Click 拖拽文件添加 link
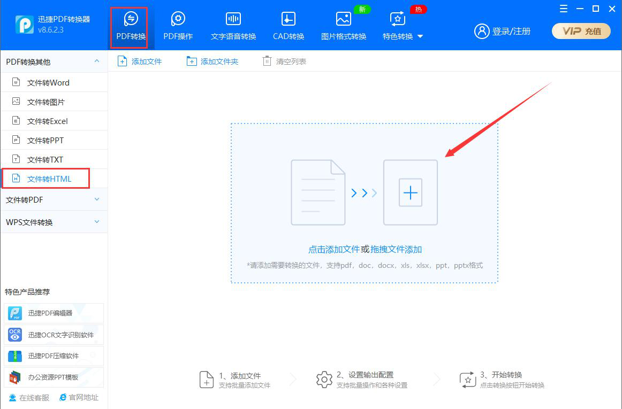The image size is (622, 409). (396, 249)
